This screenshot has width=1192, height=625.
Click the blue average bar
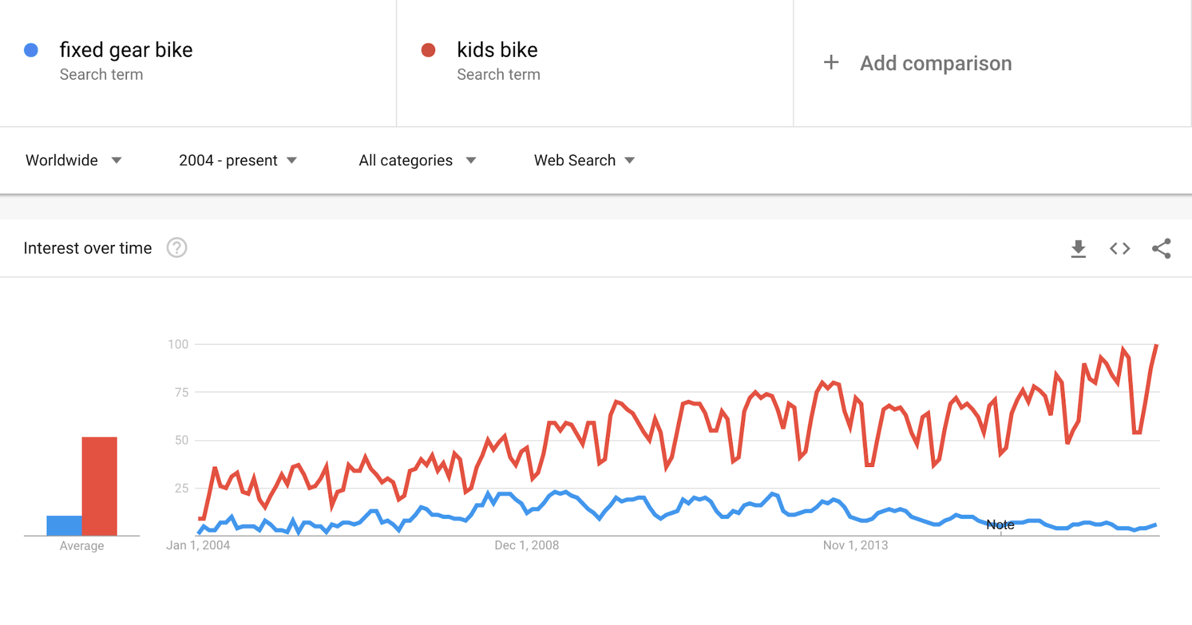click(64, 525)
